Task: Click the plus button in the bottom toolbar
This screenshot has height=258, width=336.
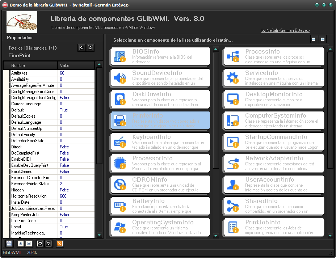Action: (21, 244)
